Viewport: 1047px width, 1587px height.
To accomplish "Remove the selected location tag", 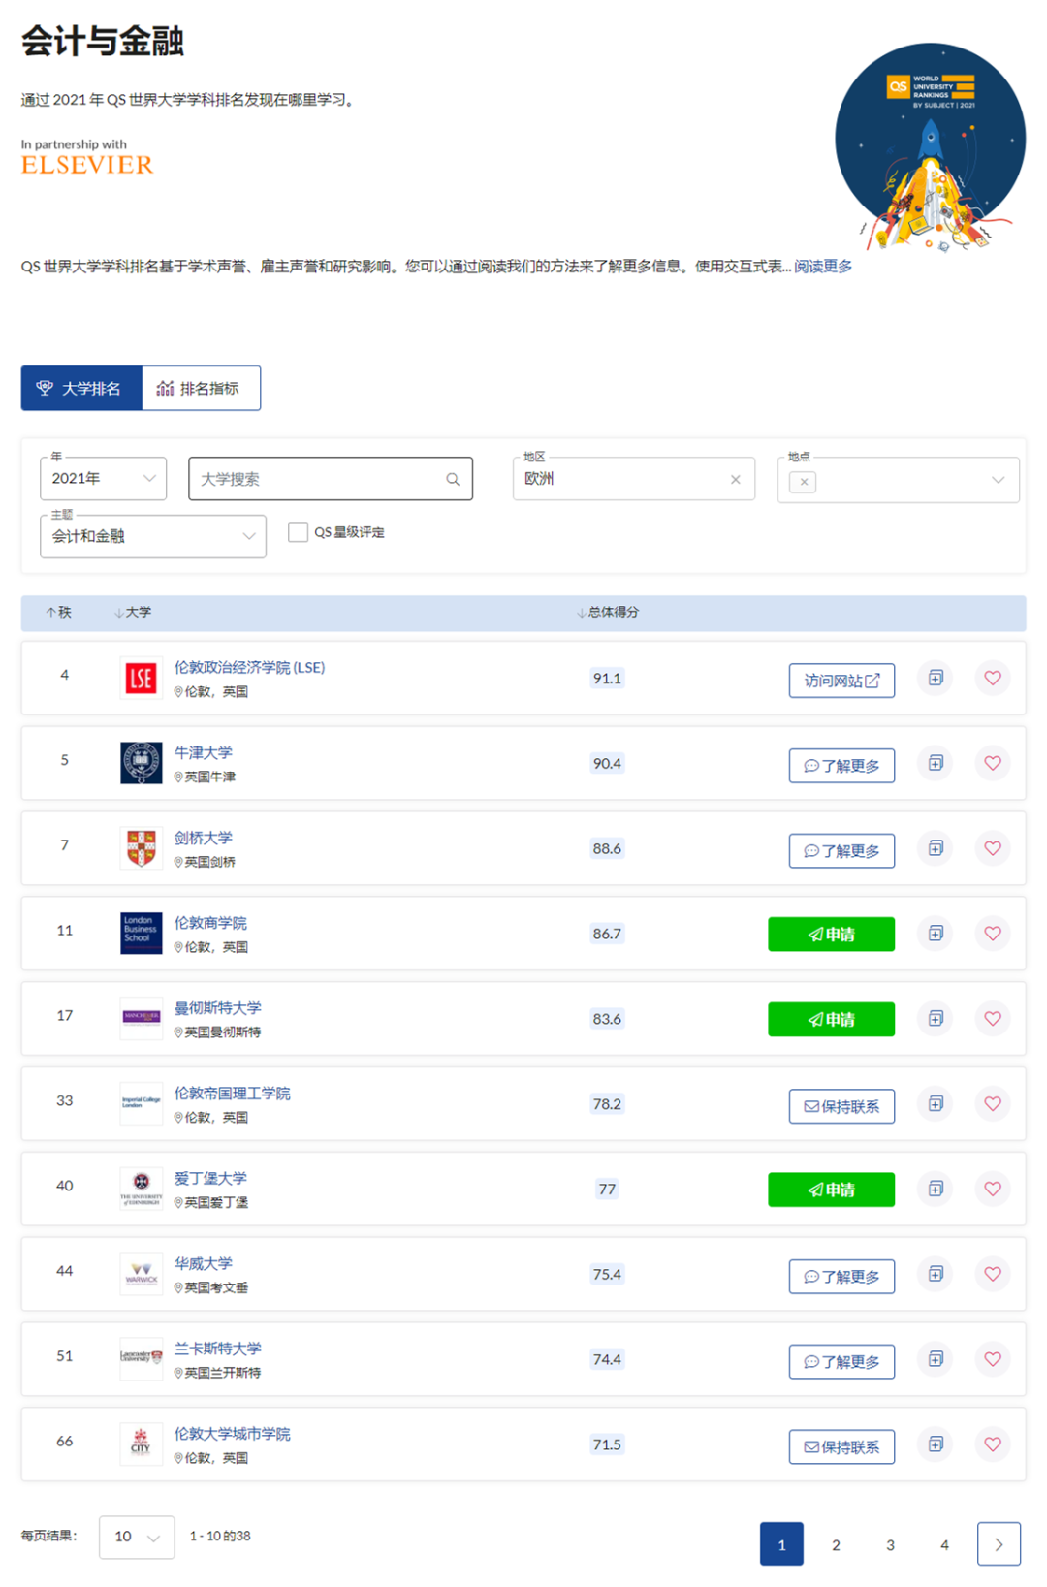I will [x=804, y=481].
